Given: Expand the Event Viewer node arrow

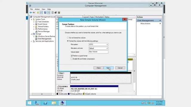Looking at the screenshot, I should (34, 24).
